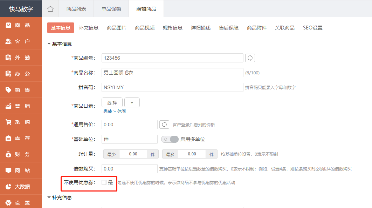
Task: Open the 大数据 pie chart icon
Action: pyautogui.click(x=8, y=187)
